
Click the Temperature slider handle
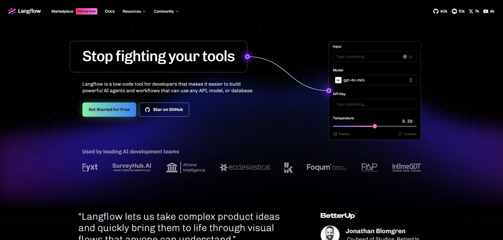375,126
